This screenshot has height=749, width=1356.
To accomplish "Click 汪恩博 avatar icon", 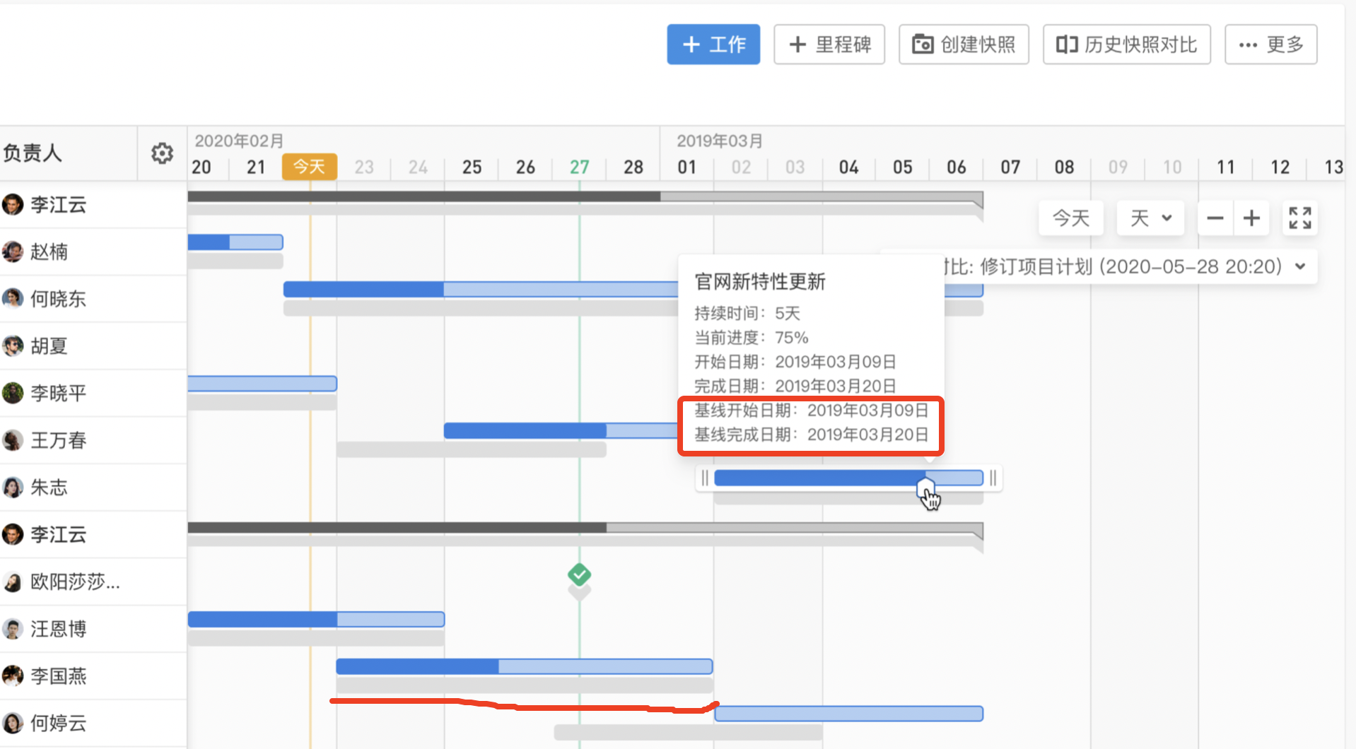I will pyautogui.click(x=13, y=629).
